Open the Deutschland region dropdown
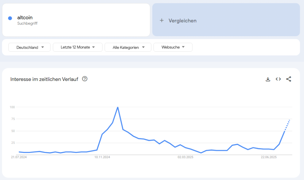 tap(29, 47)
